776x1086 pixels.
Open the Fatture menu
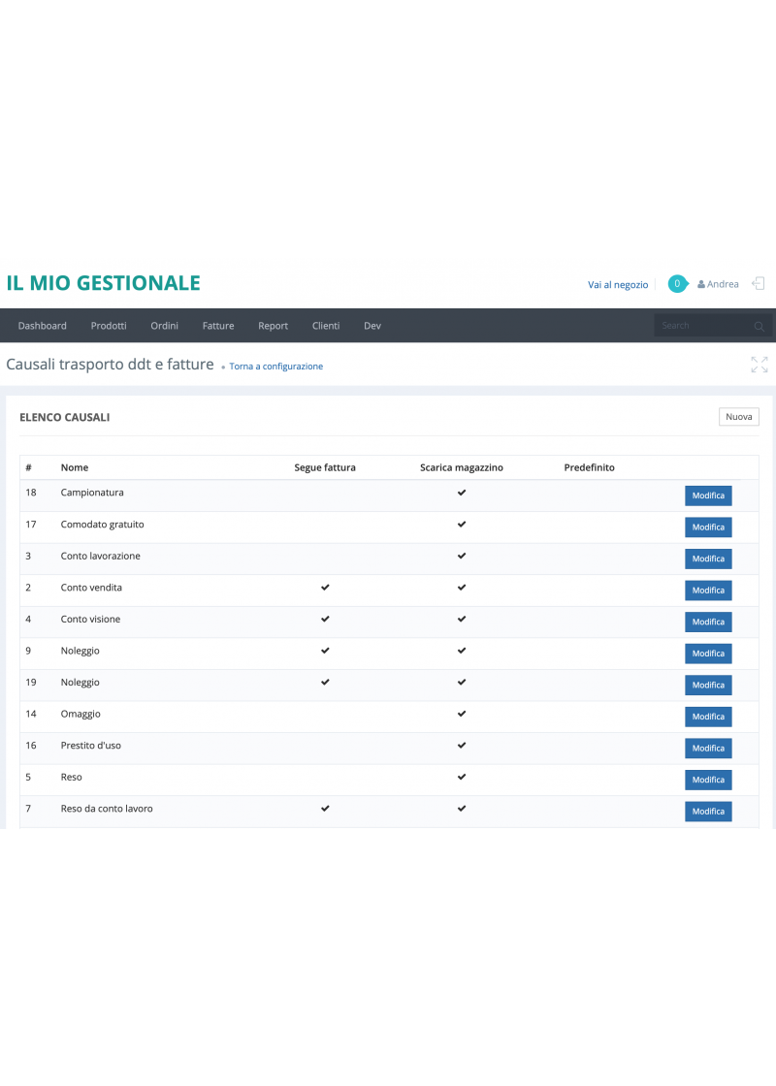coord(218,326)
